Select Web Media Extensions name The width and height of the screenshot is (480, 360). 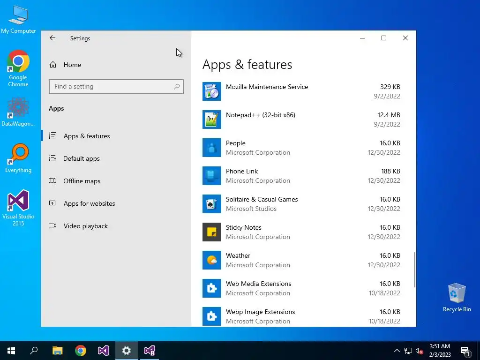tap(258, 284)
